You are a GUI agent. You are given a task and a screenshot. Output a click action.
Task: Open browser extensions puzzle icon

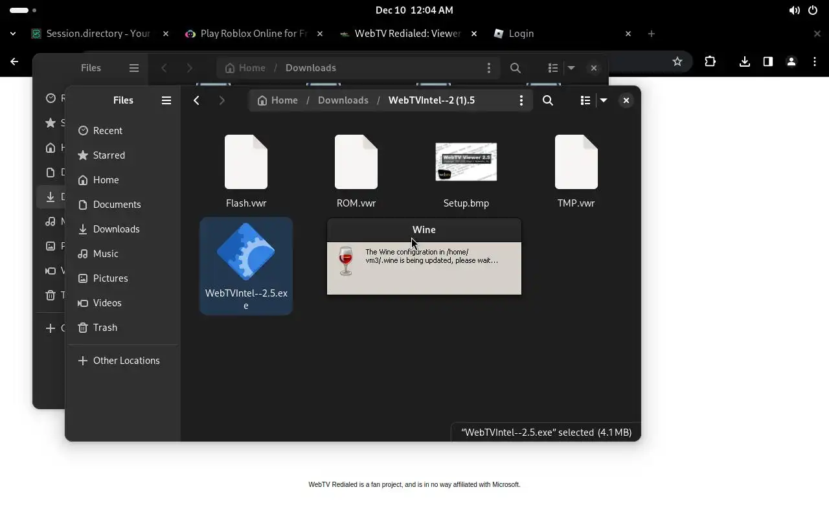coord(710,62)
